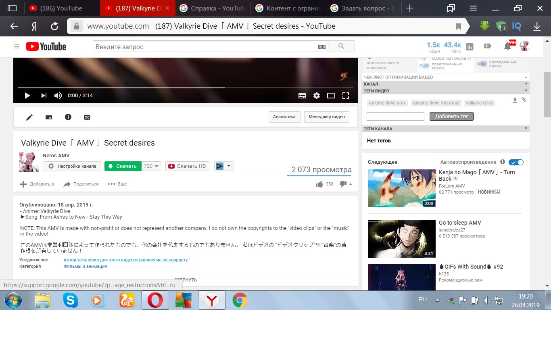The image size is (551, 363).
Task: Open 720 quality dropdown
Action: pyautogui.click(x=151, y=166)
